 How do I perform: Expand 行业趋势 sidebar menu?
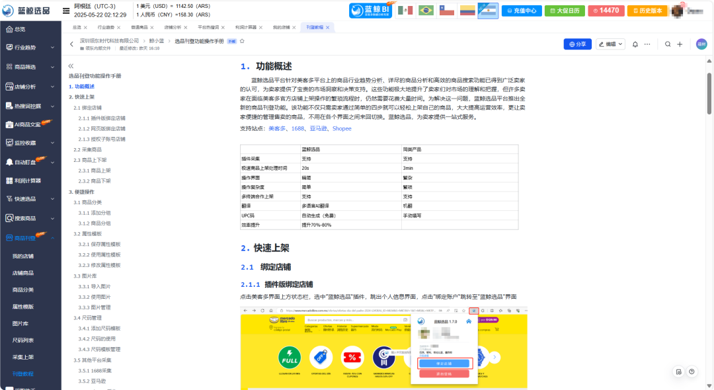[30, 48]
